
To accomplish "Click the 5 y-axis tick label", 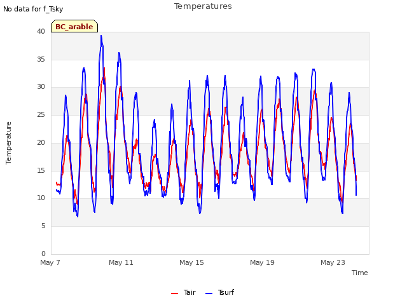I will tap(43, 226).
